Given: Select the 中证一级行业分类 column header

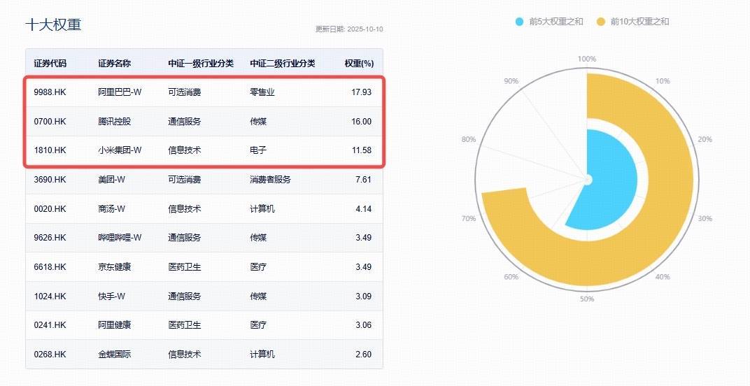Looking at the screenshot, I should pyautogui.click(x=201, y=64).
